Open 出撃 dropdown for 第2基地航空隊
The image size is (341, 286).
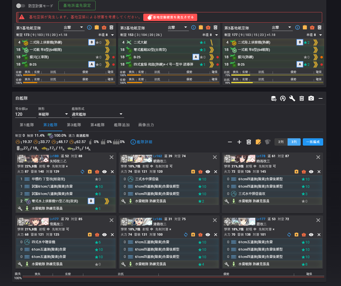click(x=178, y=28)
